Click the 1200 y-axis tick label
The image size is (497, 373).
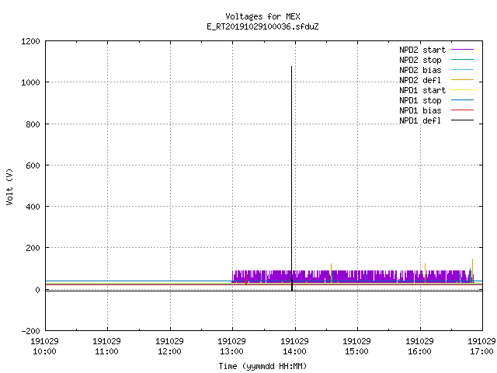click(30, 41)
